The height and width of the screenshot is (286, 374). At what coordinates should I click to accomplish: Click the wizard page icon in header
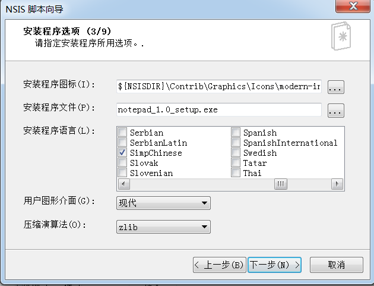[341, 36]
